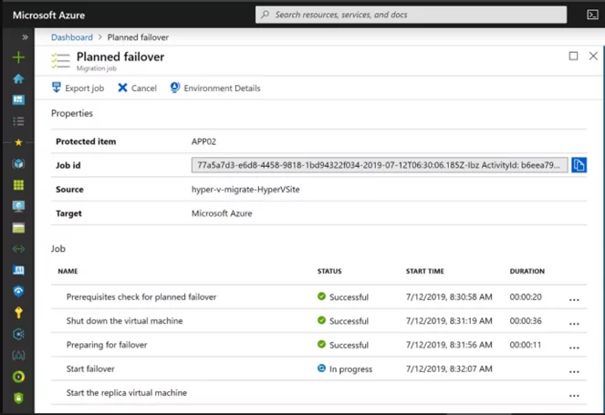Select Start the replica virtual machine row
605x415 pixels.
pyautogui.click(x=318, y=392)
